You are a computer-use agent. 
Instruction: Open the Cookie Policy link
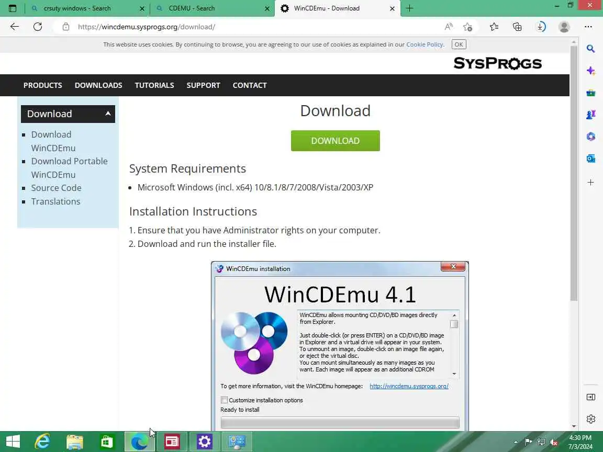tap(425, 44)
